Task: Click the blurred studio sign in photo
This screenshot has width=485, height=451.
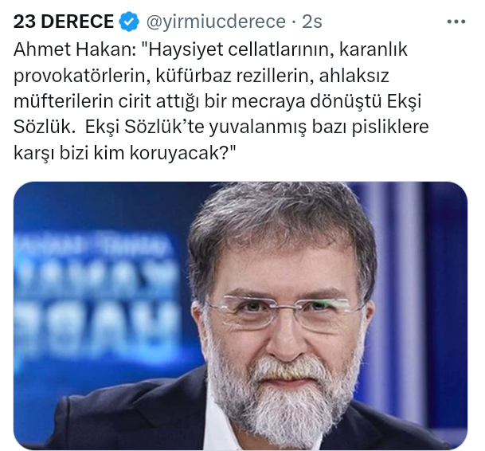Action: pos(97,299)
